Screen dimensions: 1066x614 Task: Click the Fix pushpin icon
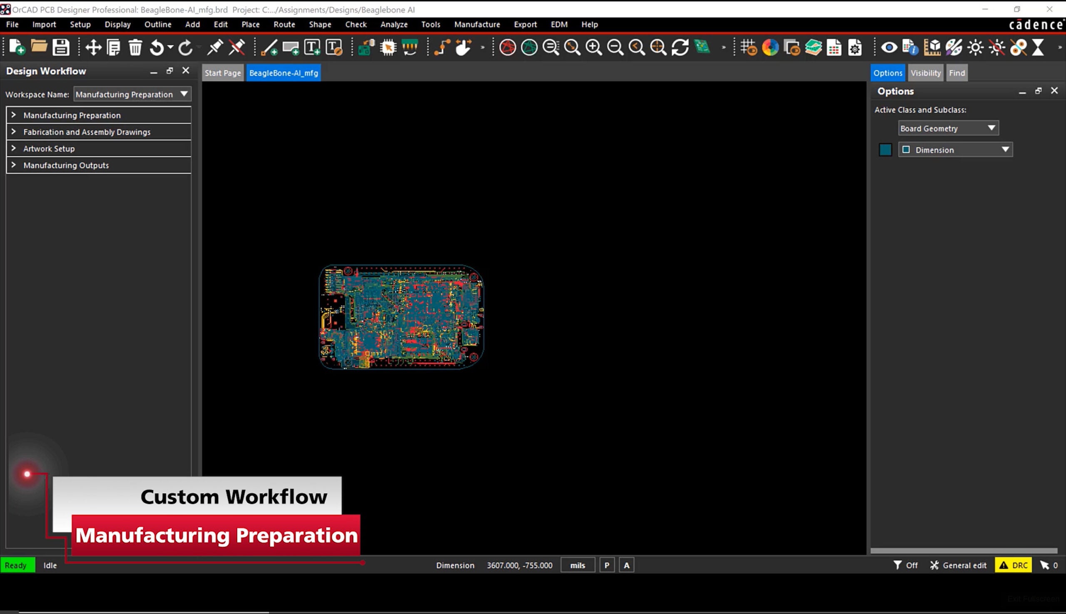pos(215,47)
